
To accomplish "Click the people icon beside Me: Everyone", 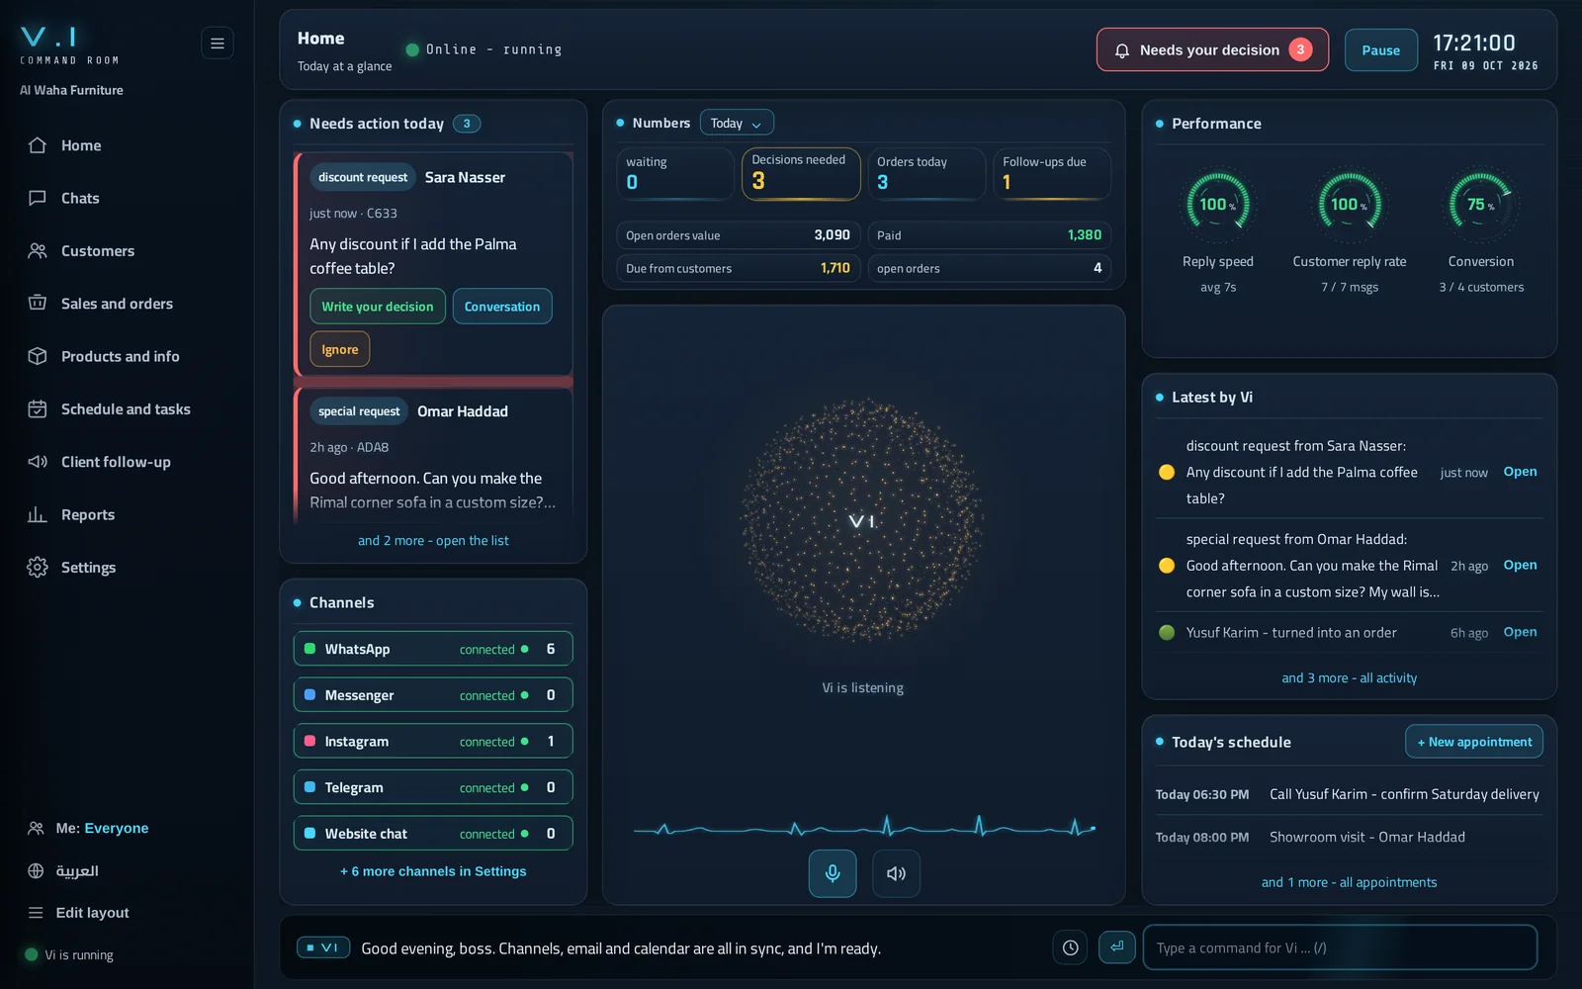I will [x=36, y=828].
